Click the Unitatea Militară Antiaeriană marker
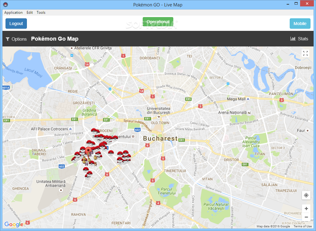The image size is (316, 231). 61,190
